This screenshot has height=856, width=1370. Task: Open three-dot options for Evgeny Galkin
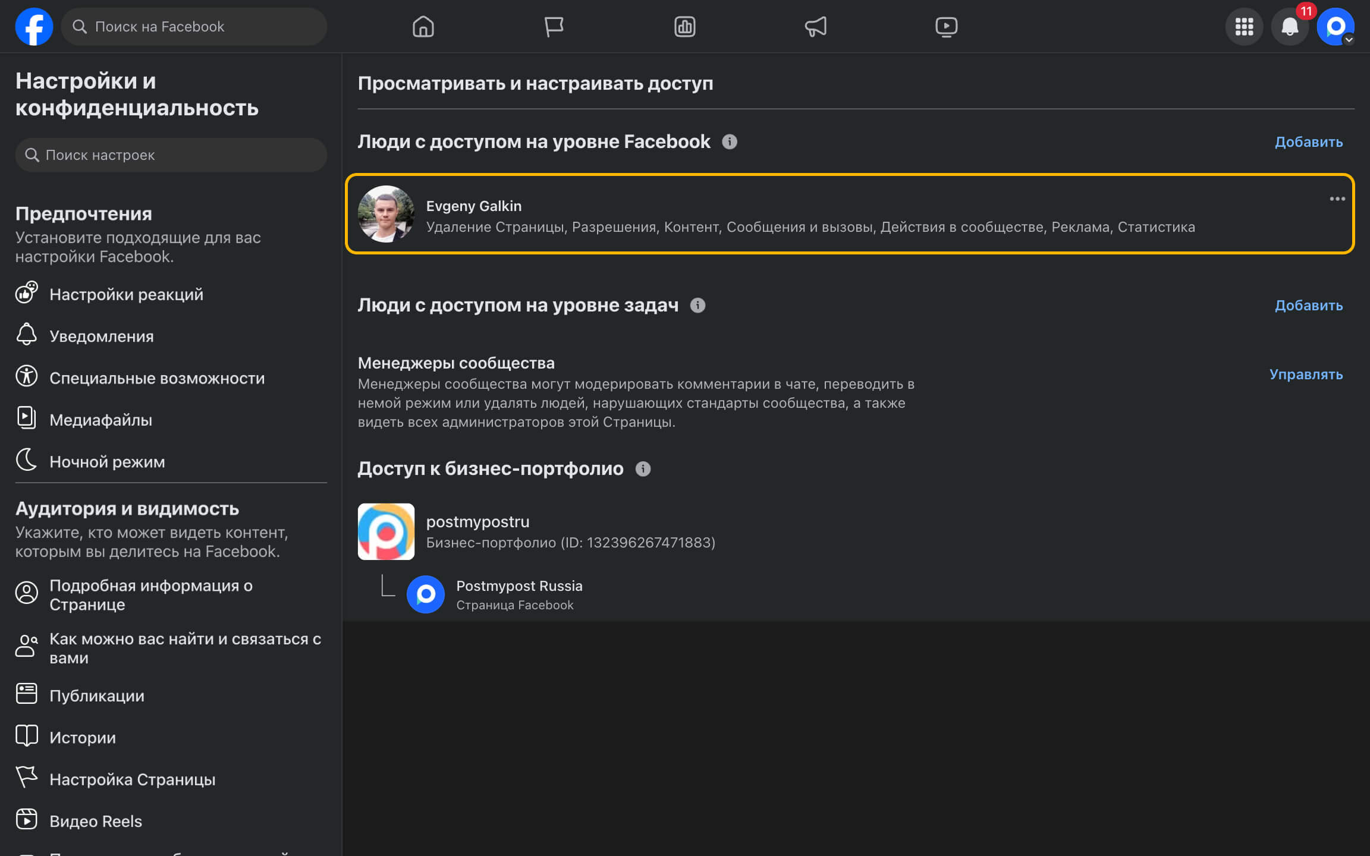(1337, 199)
